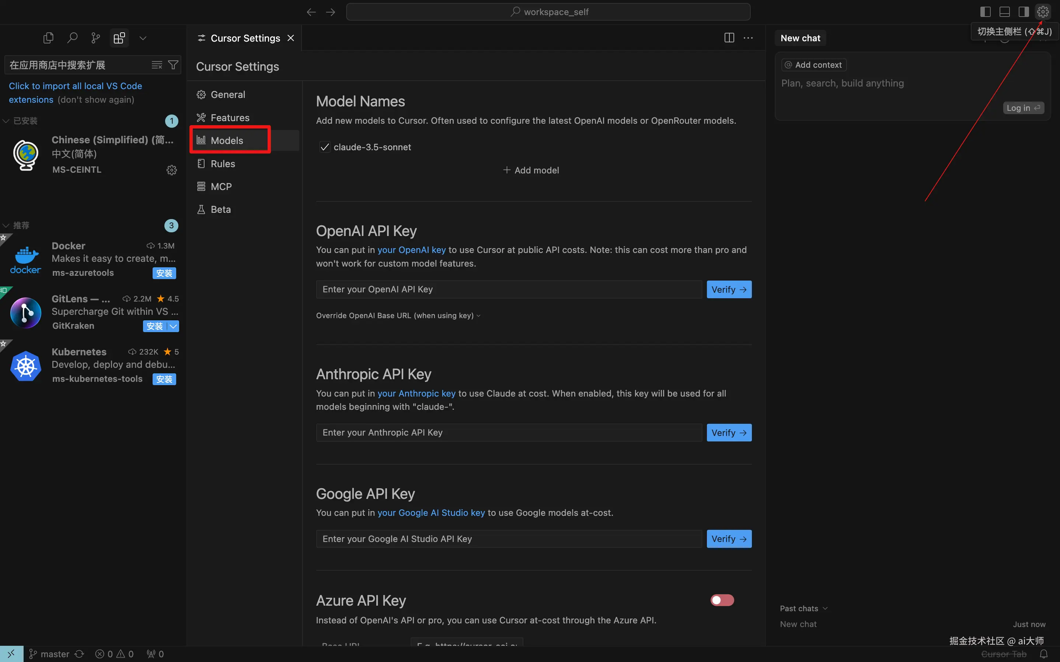1060x662 pixels.
Task: Open GitLens install dropdown arrow
Action: (x=174, y=326)
